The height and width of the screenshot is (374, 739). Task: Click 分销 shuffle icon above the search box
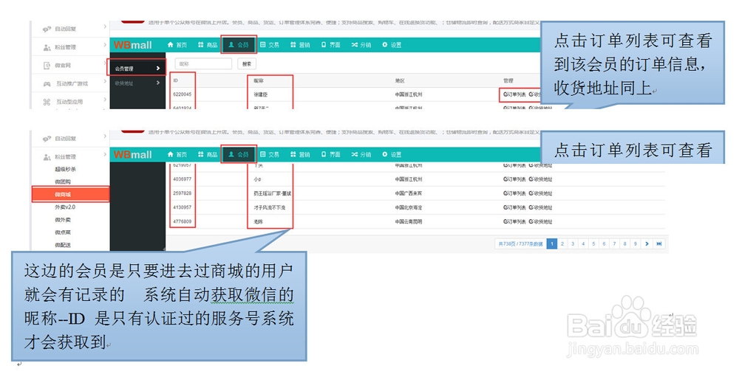tap(355, 45)
